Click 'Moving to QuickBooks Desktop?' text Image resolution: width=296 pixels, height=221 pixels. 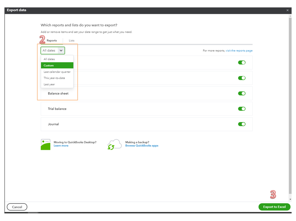point(75,142)
